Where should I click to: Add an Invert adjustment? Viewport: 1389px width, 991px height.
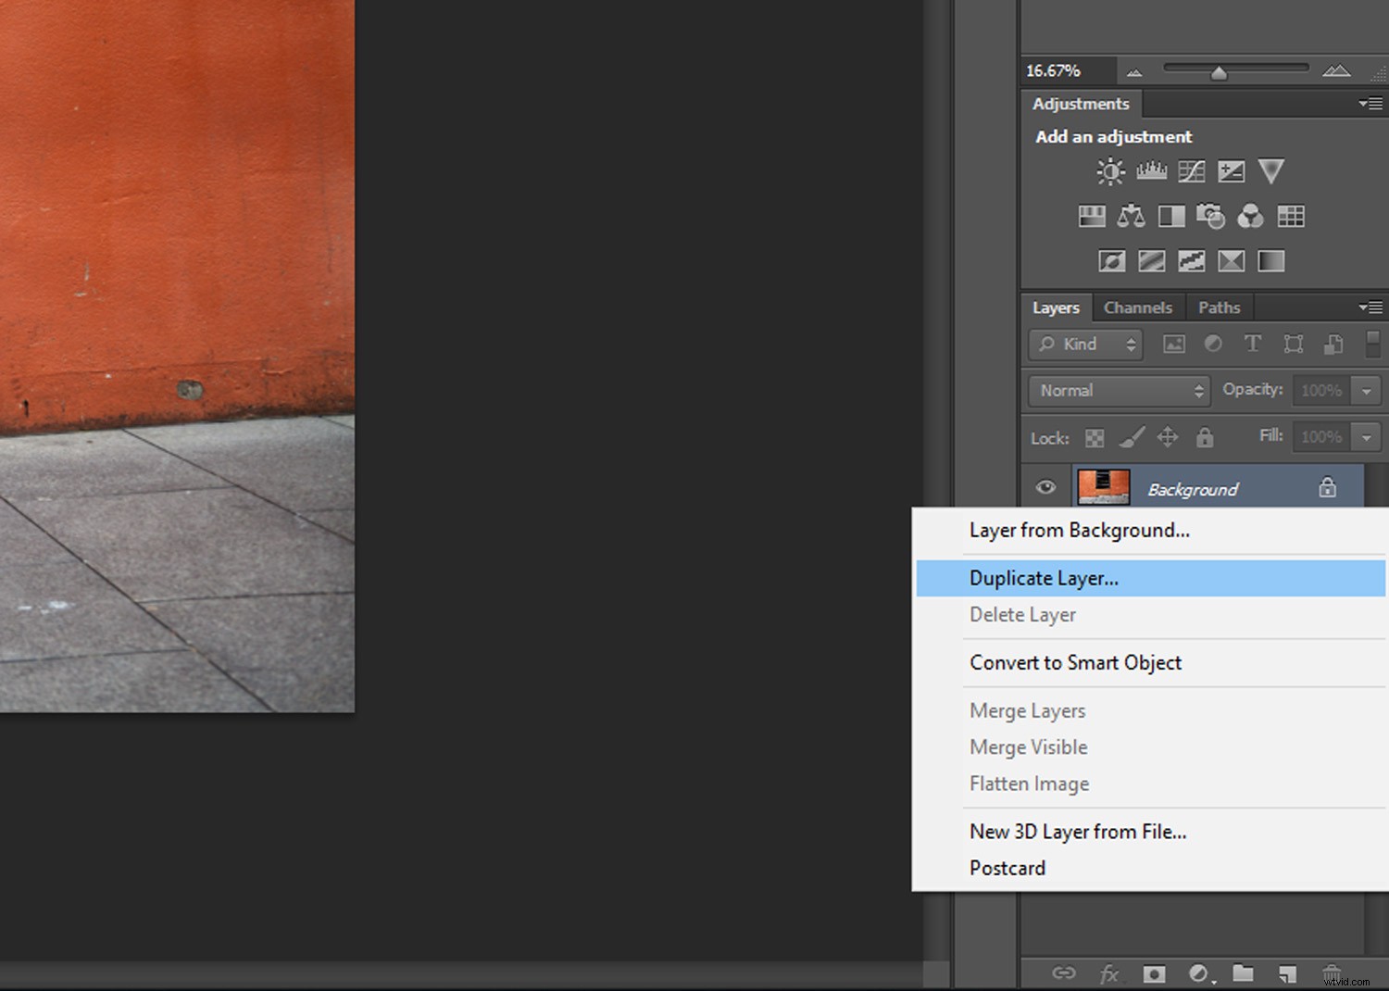[x=1110, y=260]
